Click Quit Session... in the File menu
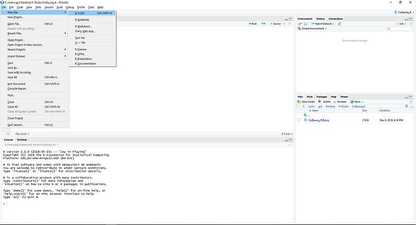This screenshot has width=416, height=225. (x=35, y=125)
